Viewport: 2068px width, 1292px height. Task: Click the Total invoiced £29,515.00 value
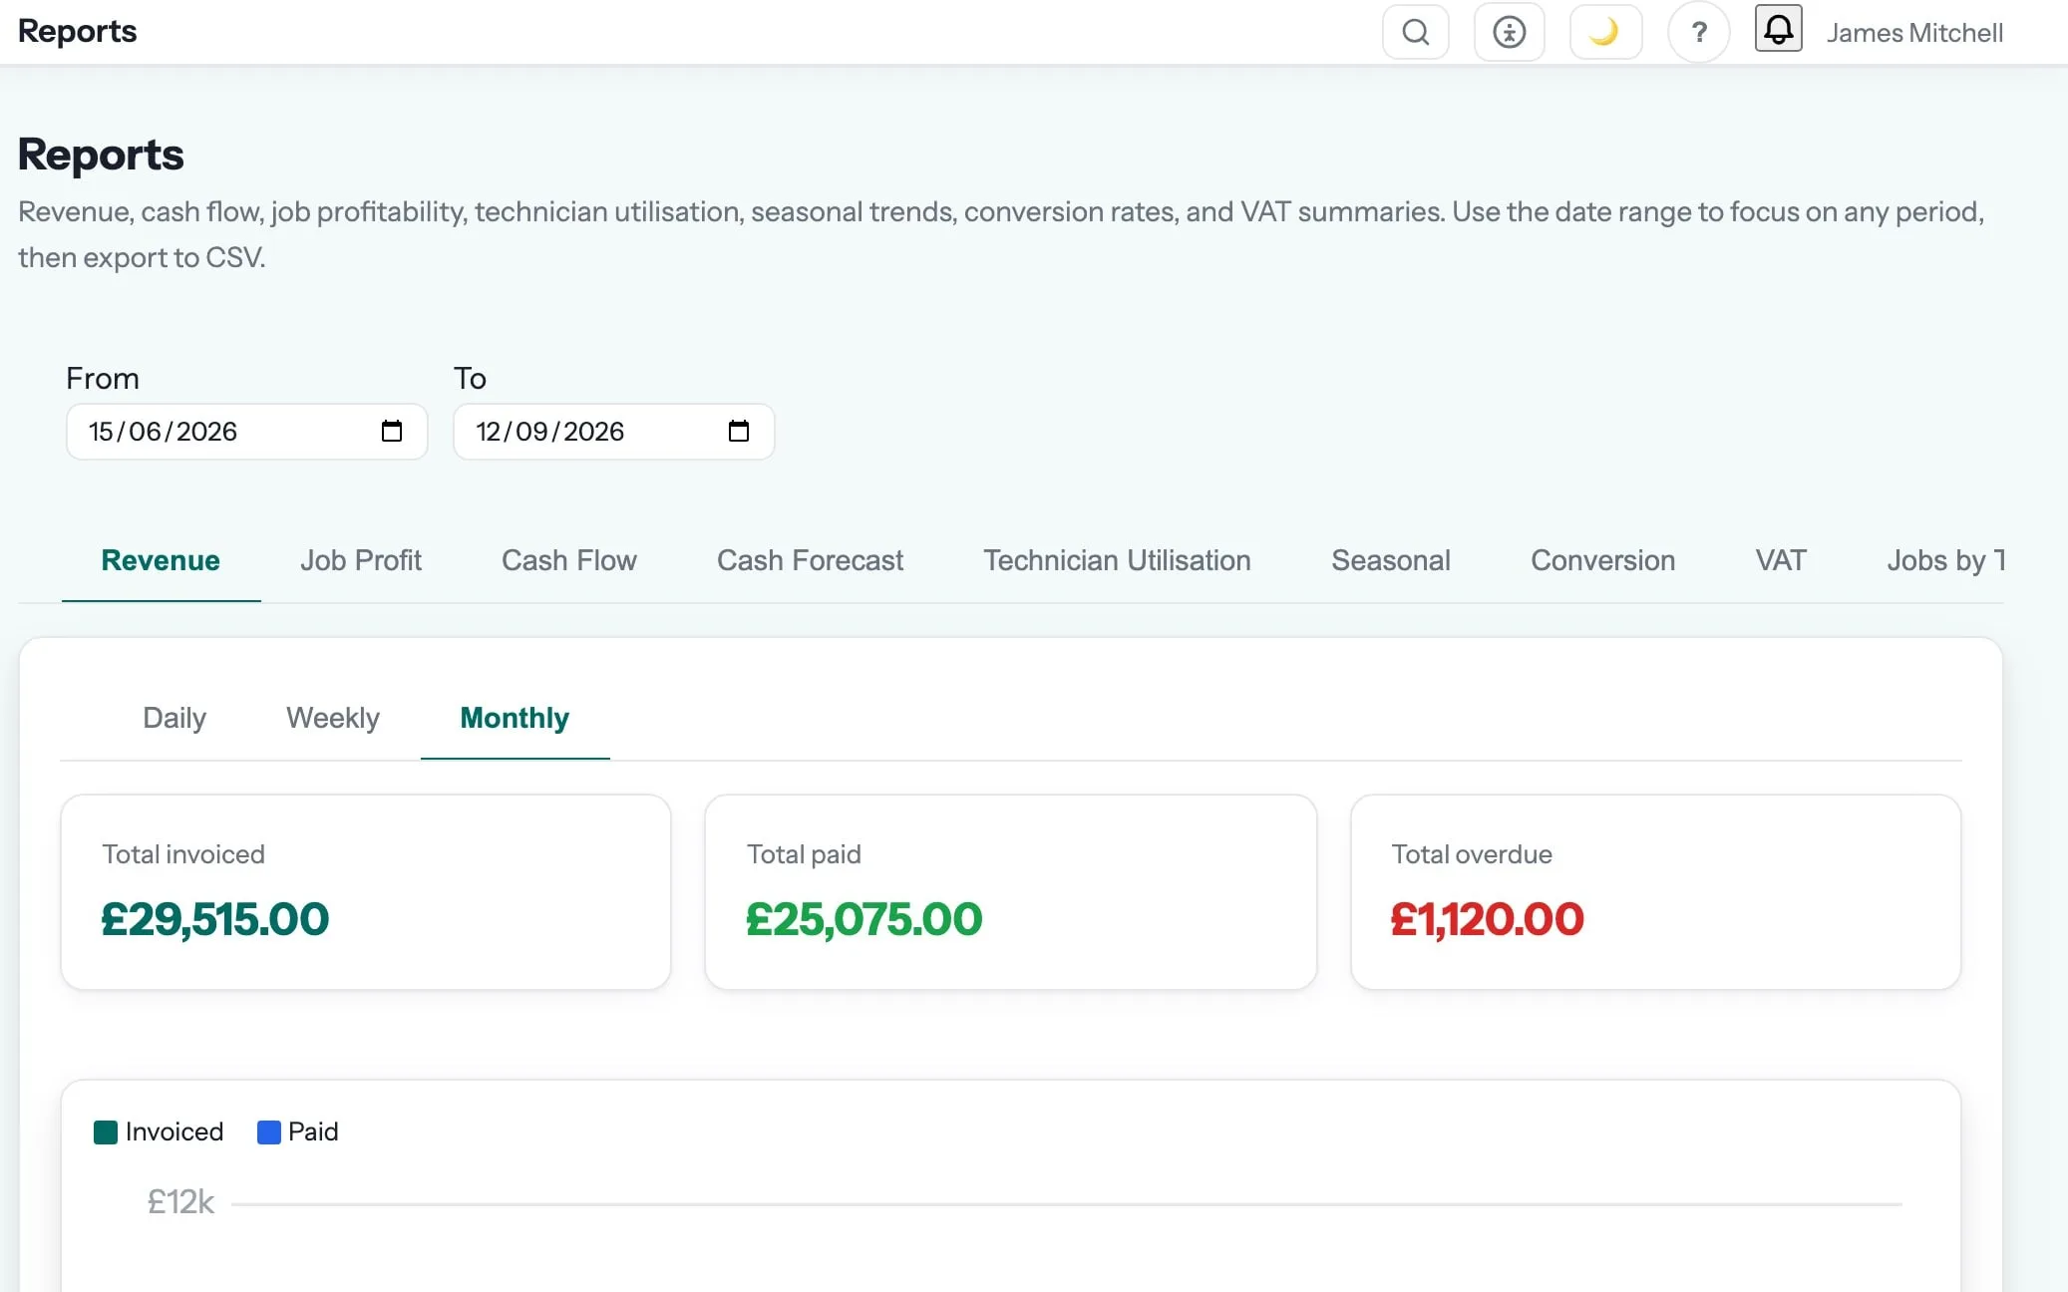tap(215, 919)
